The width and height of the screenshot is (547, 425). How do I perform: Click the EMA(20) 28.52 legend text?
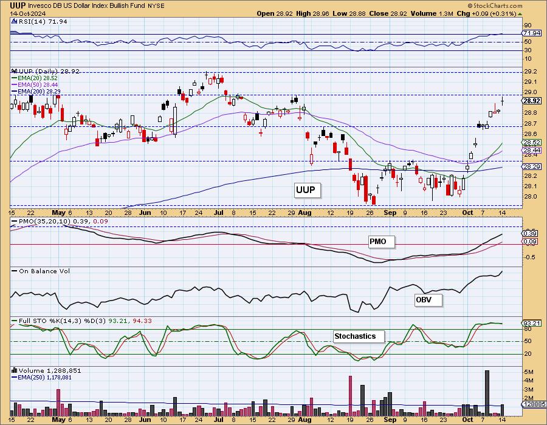(x=38, y=78)
